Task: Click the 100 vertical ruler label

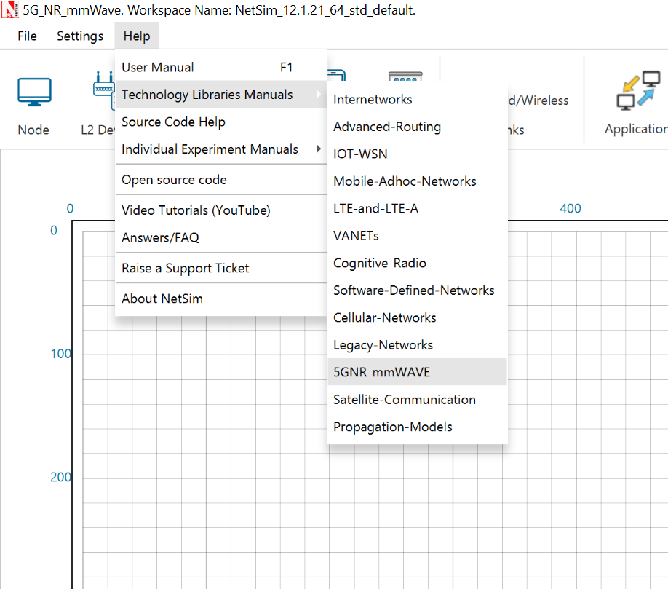Action: click(61, 354)
